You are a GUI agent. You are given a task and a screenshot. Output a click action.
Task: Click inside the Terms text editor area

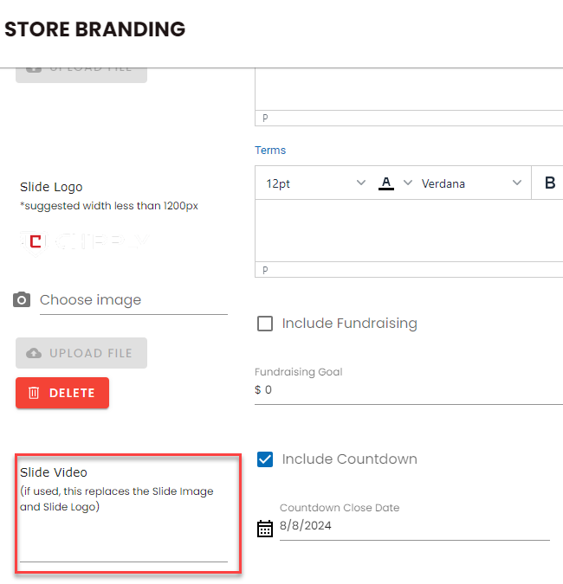(409, 231)
